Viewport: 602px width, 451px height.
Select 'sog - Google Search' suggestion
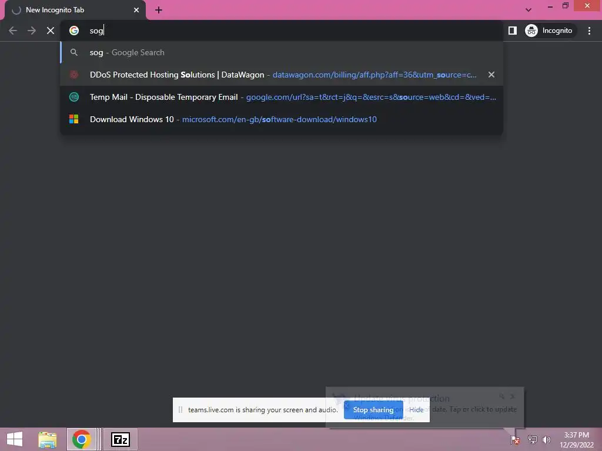click(x=282, y=52)
